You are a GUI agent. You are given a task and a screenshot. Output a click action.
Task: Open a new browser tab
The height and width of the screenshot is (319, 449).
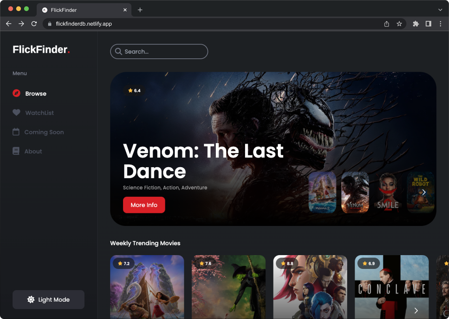pos(140,10)
